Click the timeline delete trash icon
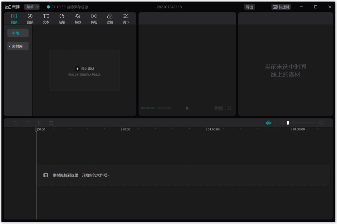 click(51, 123)
